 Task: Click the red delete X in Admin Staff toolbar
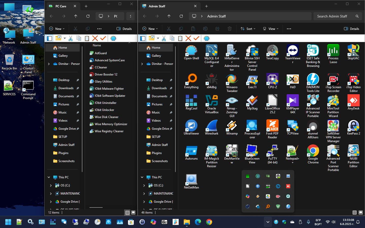[x=188, y=38]
